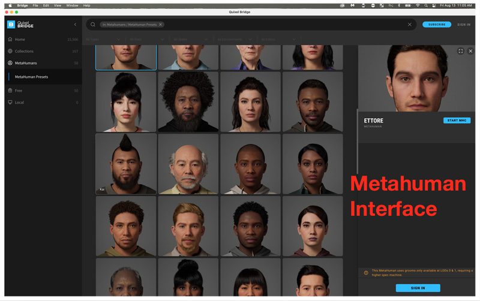Close the Ettore details panel
Screen dimensions: 480x301
(x=470, y=51)
